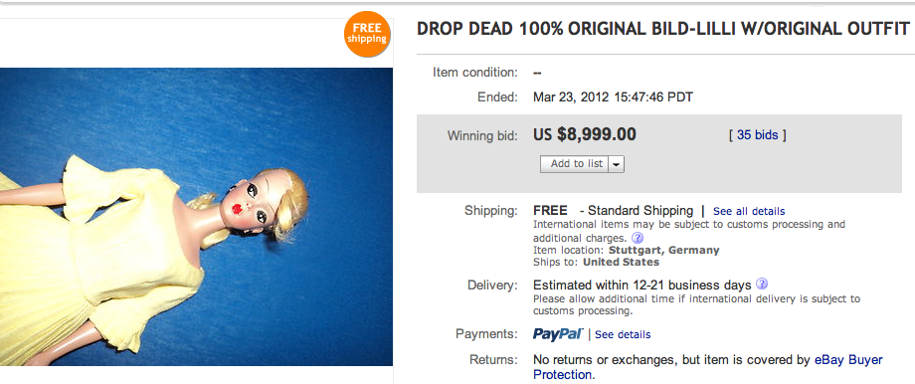Click the doll's face in the photo
The height and width of the screenshot is (384, 915).
pos(248,203)
